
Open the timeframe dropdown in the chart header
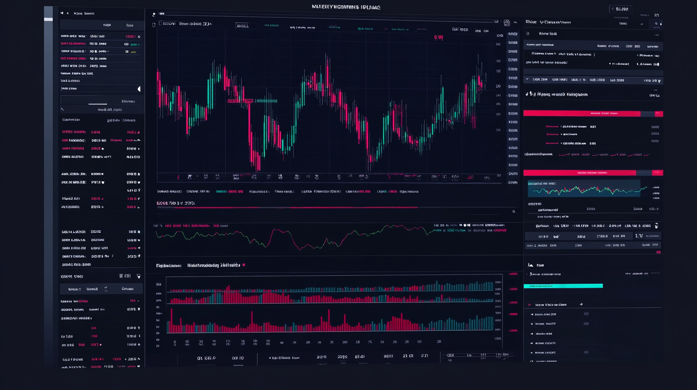(x=243, y=24)
